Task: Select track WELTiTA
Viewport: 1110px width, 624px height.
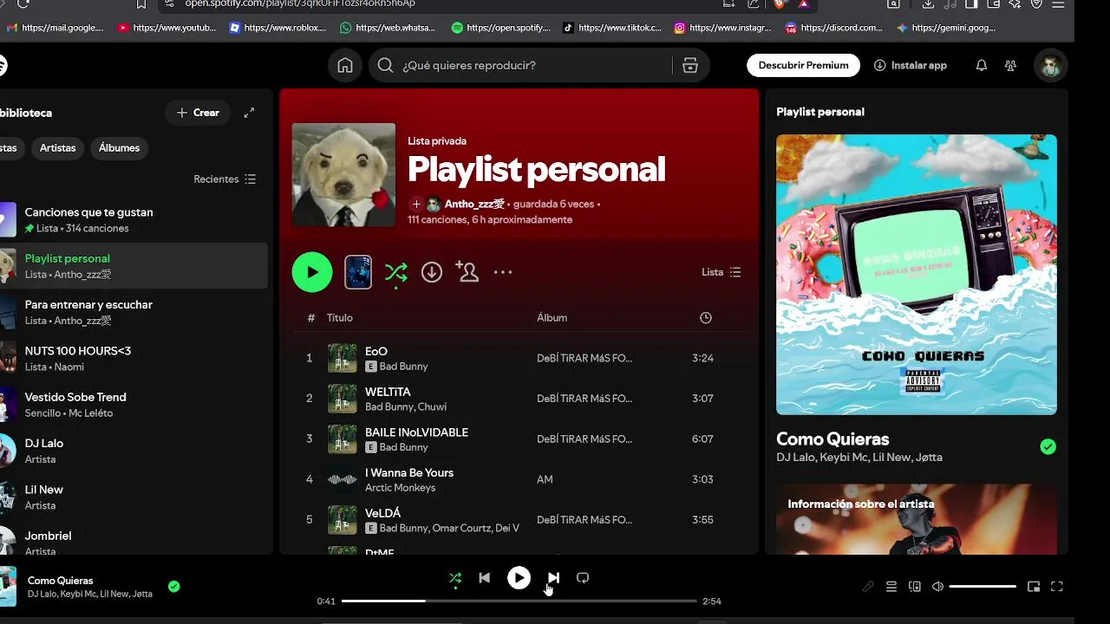Action: [x=519, y=399]
